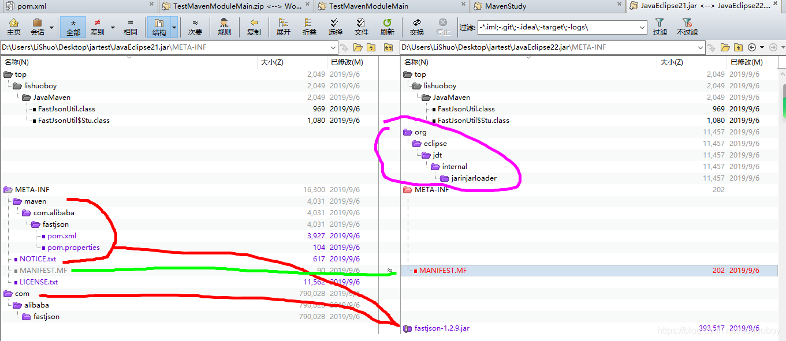786x341 pixels.
Task: Open the filter pattern combo box dropdown
Action: pyautogui.click(x=641, y=27)
